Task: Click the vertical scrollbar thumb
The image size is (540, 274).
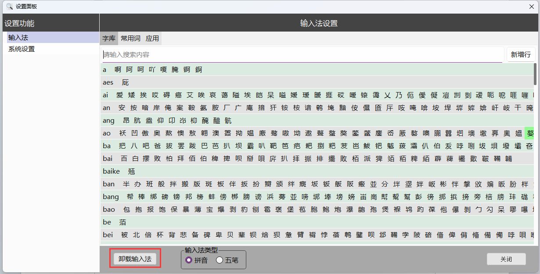Action: coord(535,74)
